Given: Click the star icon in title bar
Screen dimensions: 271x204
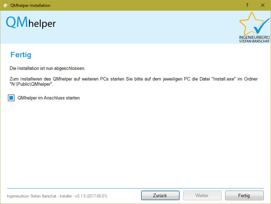Looking at the screenshot, I should (x=6, y=6).
